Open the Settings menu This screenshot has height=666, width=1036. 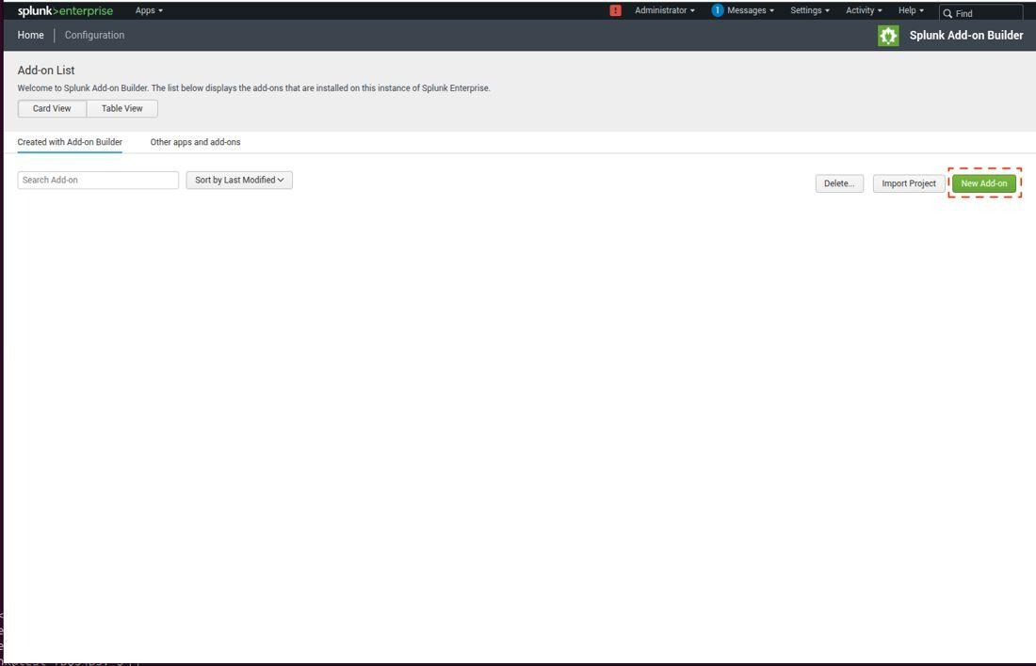tap(809, 10)
